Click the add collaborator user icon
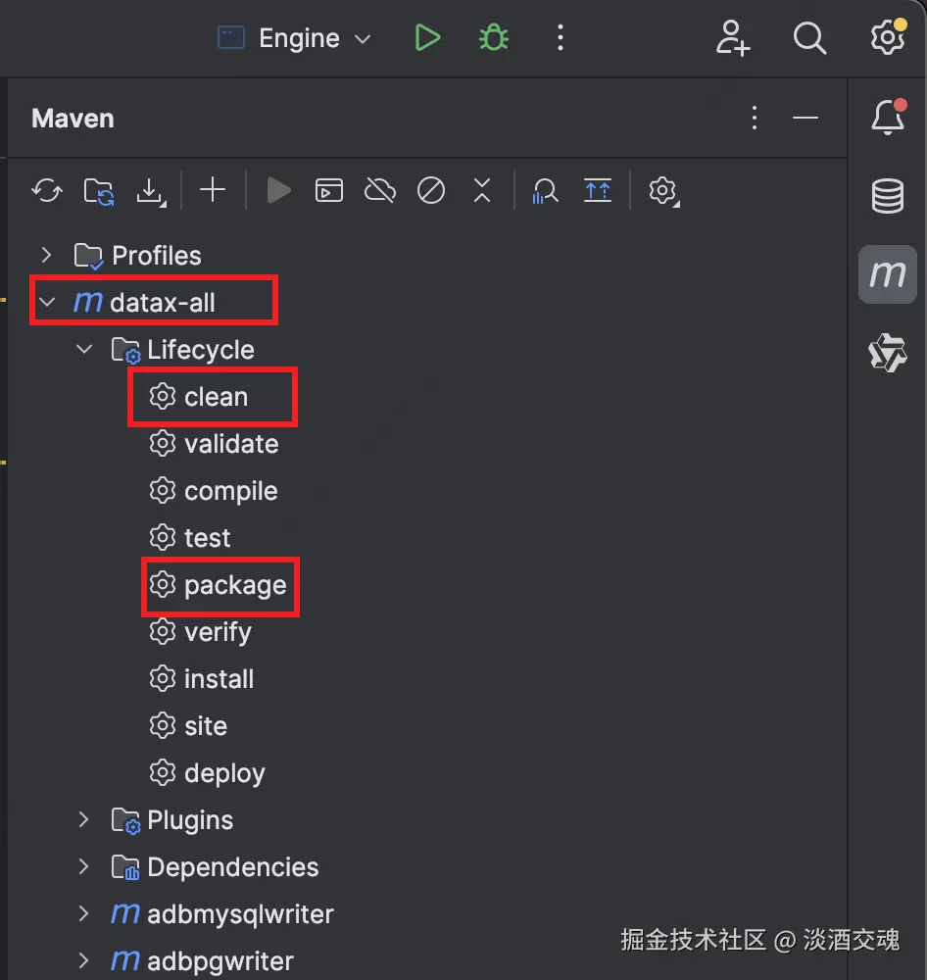The height and width of the screenshot is (980, 927). [732, 38]
